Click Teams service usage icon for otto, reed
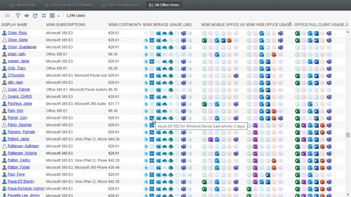351x197 pixels. coord(184,83)
